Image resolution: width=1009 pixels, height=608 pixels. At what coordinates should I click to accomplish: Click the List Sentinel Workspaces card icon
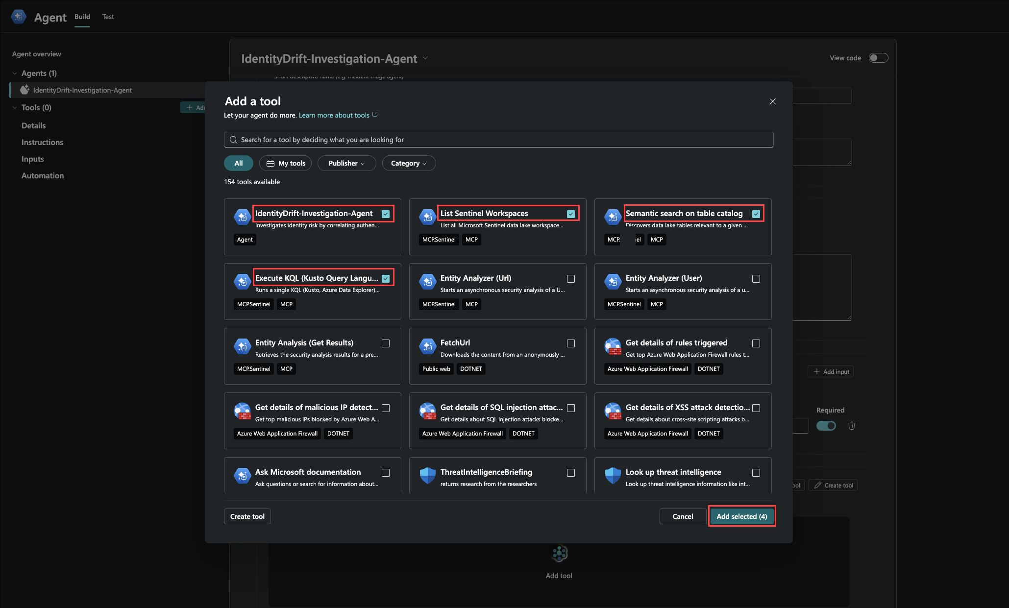point(427,216)
